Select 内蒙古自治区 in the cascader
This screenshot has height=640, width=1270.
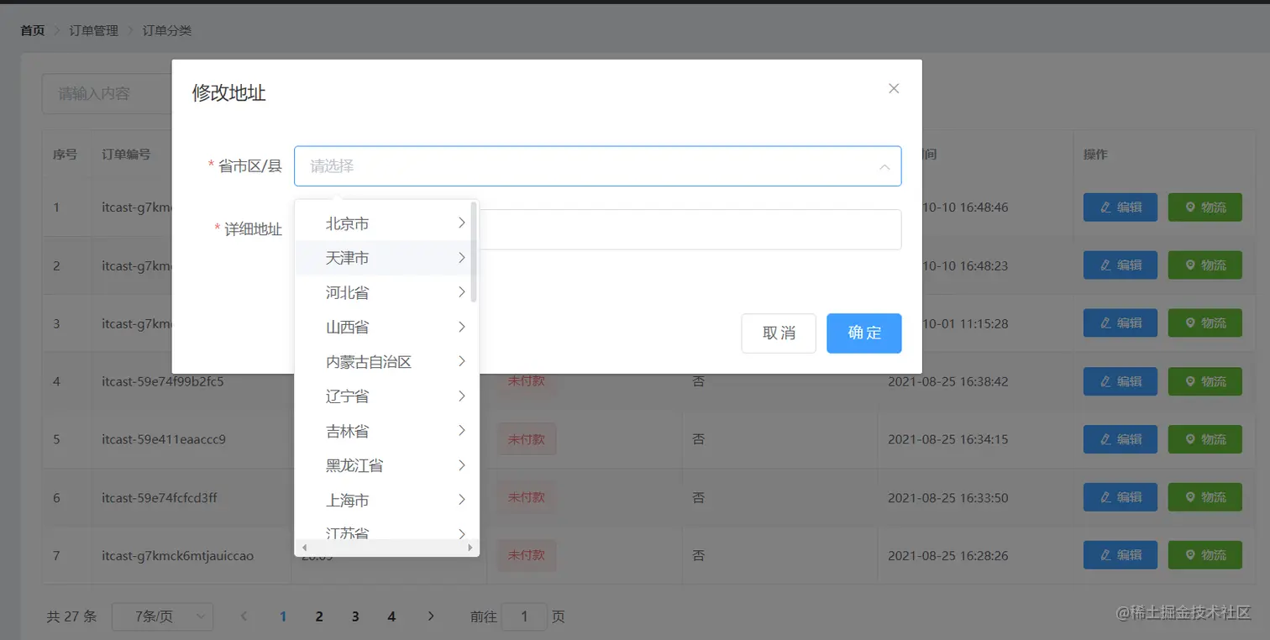[386, 362]
